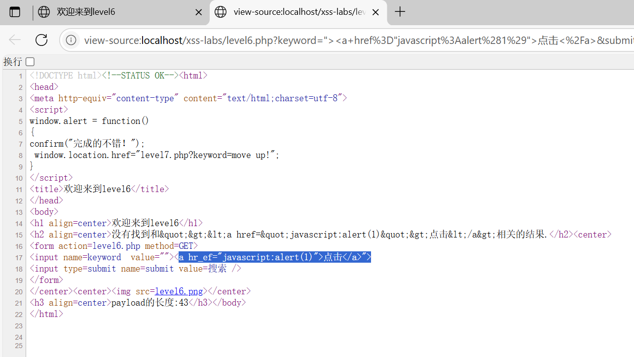The image size is (634, 357).
Task: Open the level6.png link in source
Action: pyautogui.click(x=179, y=291)
